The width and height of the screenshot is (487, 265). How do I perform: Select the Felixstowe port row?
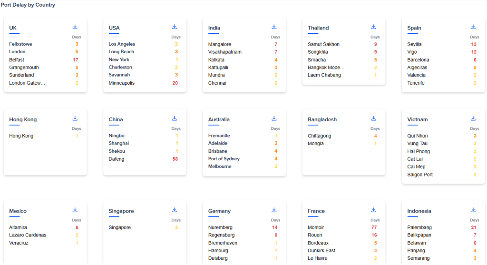point(21,44)
